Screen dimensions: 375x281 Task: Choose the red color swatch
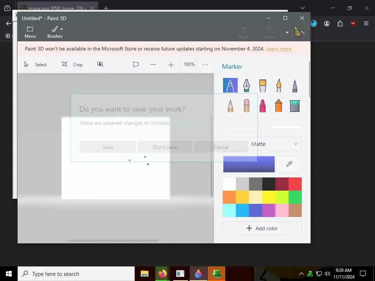(x=295, y=184)
